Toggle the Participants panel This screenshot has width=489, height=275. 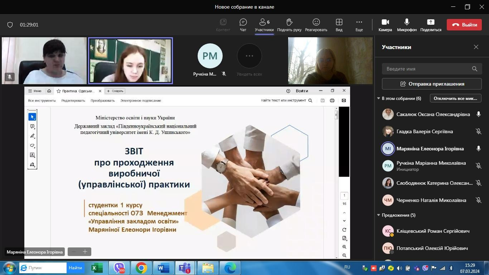[264, 25]
